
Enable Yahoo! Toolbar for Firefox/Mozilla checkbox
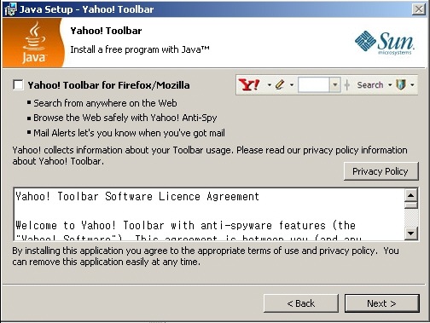18,84
